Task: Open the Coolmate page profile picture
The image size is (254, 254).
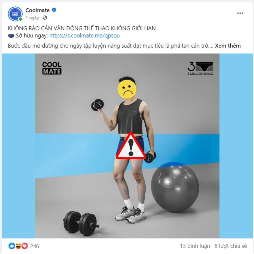Action: pyautogui.click(x=15, y=14)
